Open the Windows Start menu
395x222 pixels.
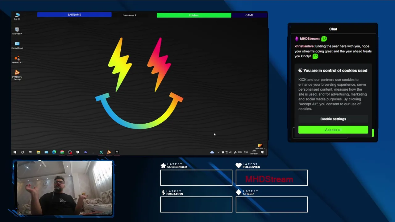pyautogui.click(x=15, y=152)
